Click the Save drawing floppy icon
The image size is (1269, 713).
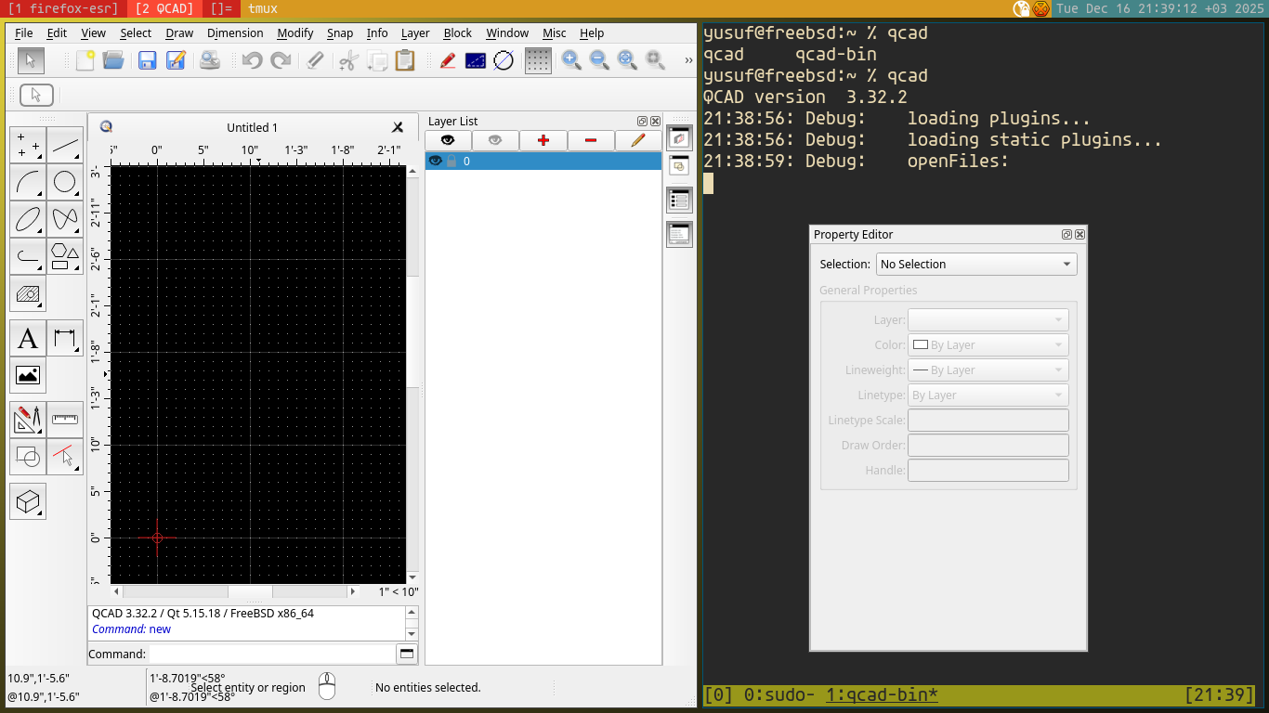click(x=147, y=60)
